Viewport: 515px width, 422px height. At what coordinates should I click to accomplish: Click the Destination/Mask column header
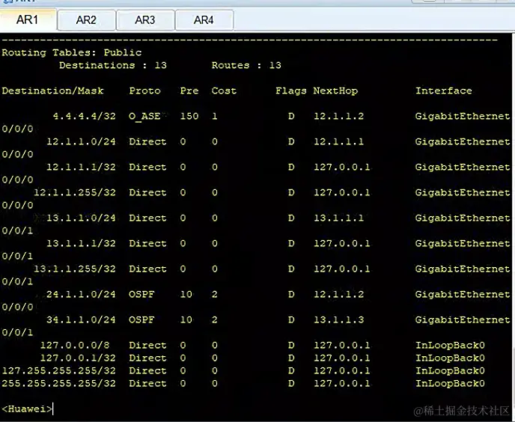(52, 91)
